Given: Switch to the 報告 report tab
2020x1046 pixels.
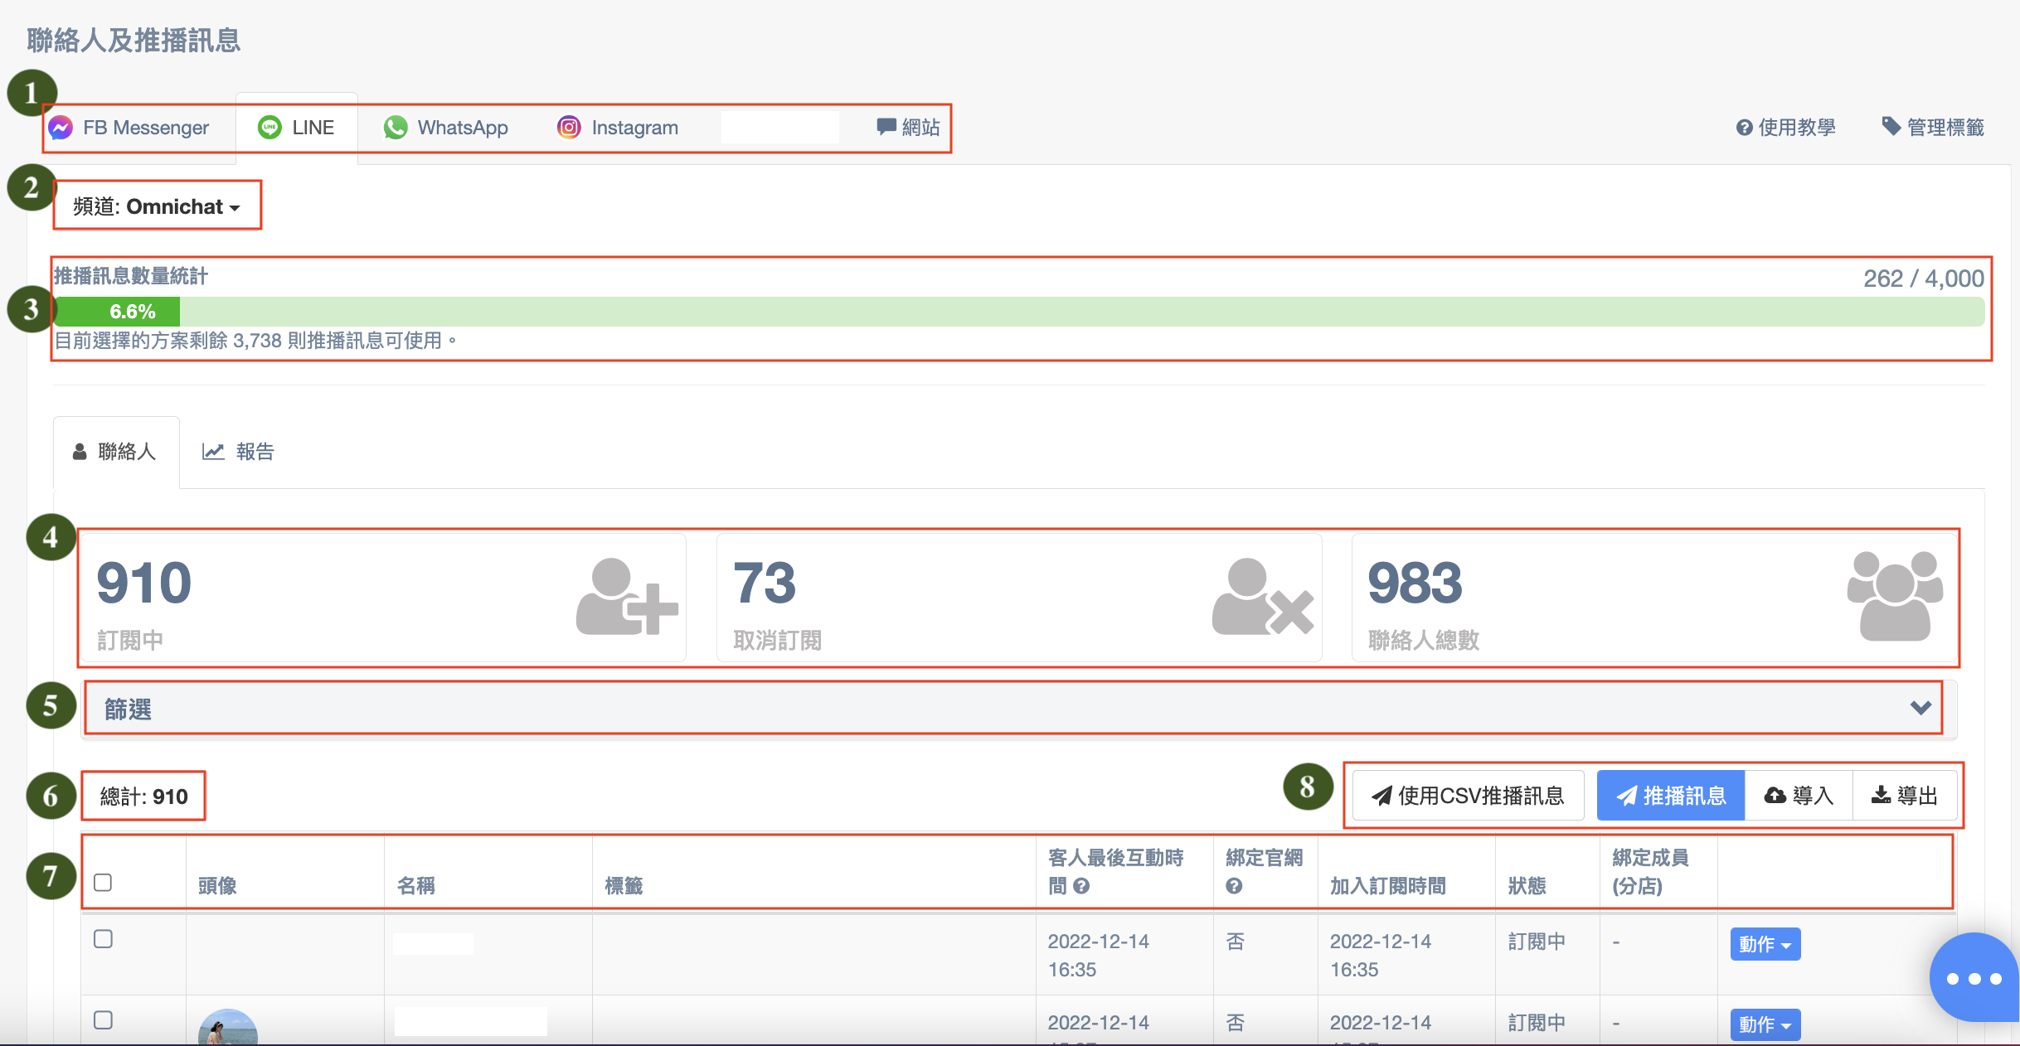Looking at the screenshot, I should [239, 452].
